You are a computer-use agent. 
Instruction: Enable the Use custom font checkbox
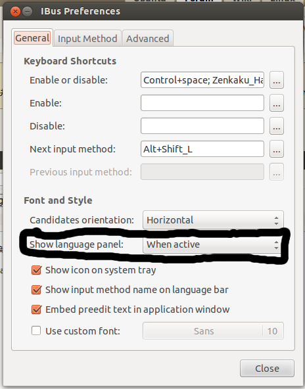36,331
